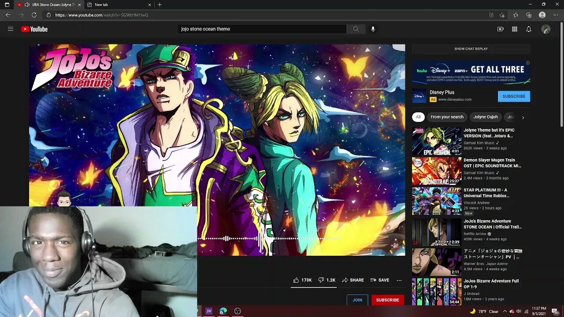Viewport: 564px width, 317px height.
Task: Open the YouTube apps grid icon
Action: [515, 29]
